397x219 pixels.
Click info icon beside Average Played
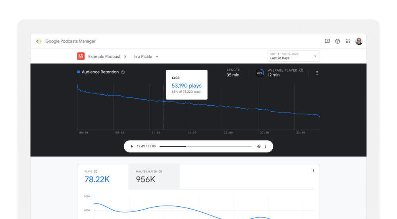[x=301, y=70]
